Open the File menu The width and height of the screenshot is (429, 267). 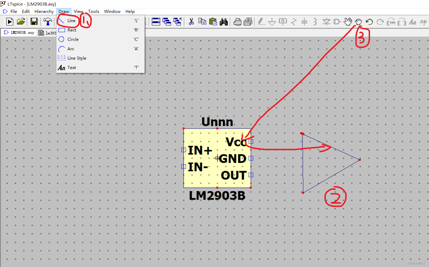pyautogui.click(x=14, y=11)
